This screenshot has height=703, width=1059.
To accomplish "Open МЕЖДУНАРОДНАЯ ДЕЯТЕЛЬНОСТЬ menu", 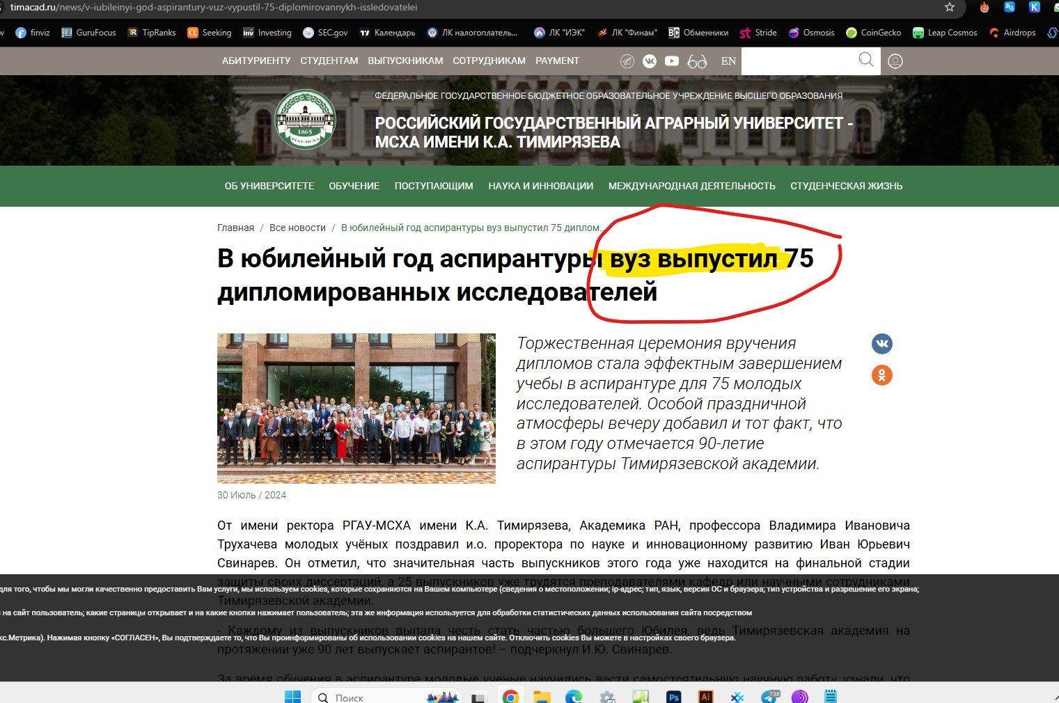I will [691, 186].
